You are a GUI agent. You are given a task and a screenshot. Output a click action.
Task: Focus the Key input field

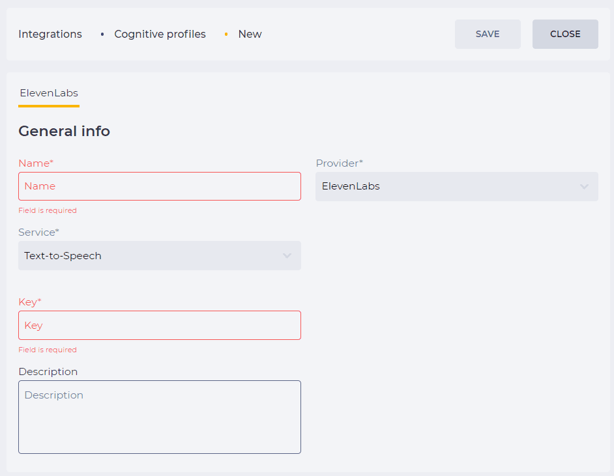(x=160, y=326)
